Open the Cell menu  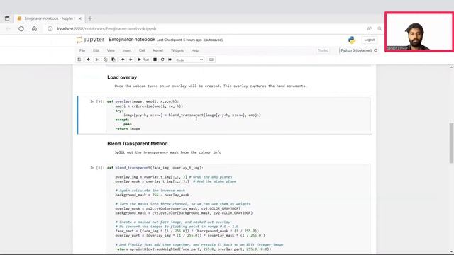pos(142,50)
